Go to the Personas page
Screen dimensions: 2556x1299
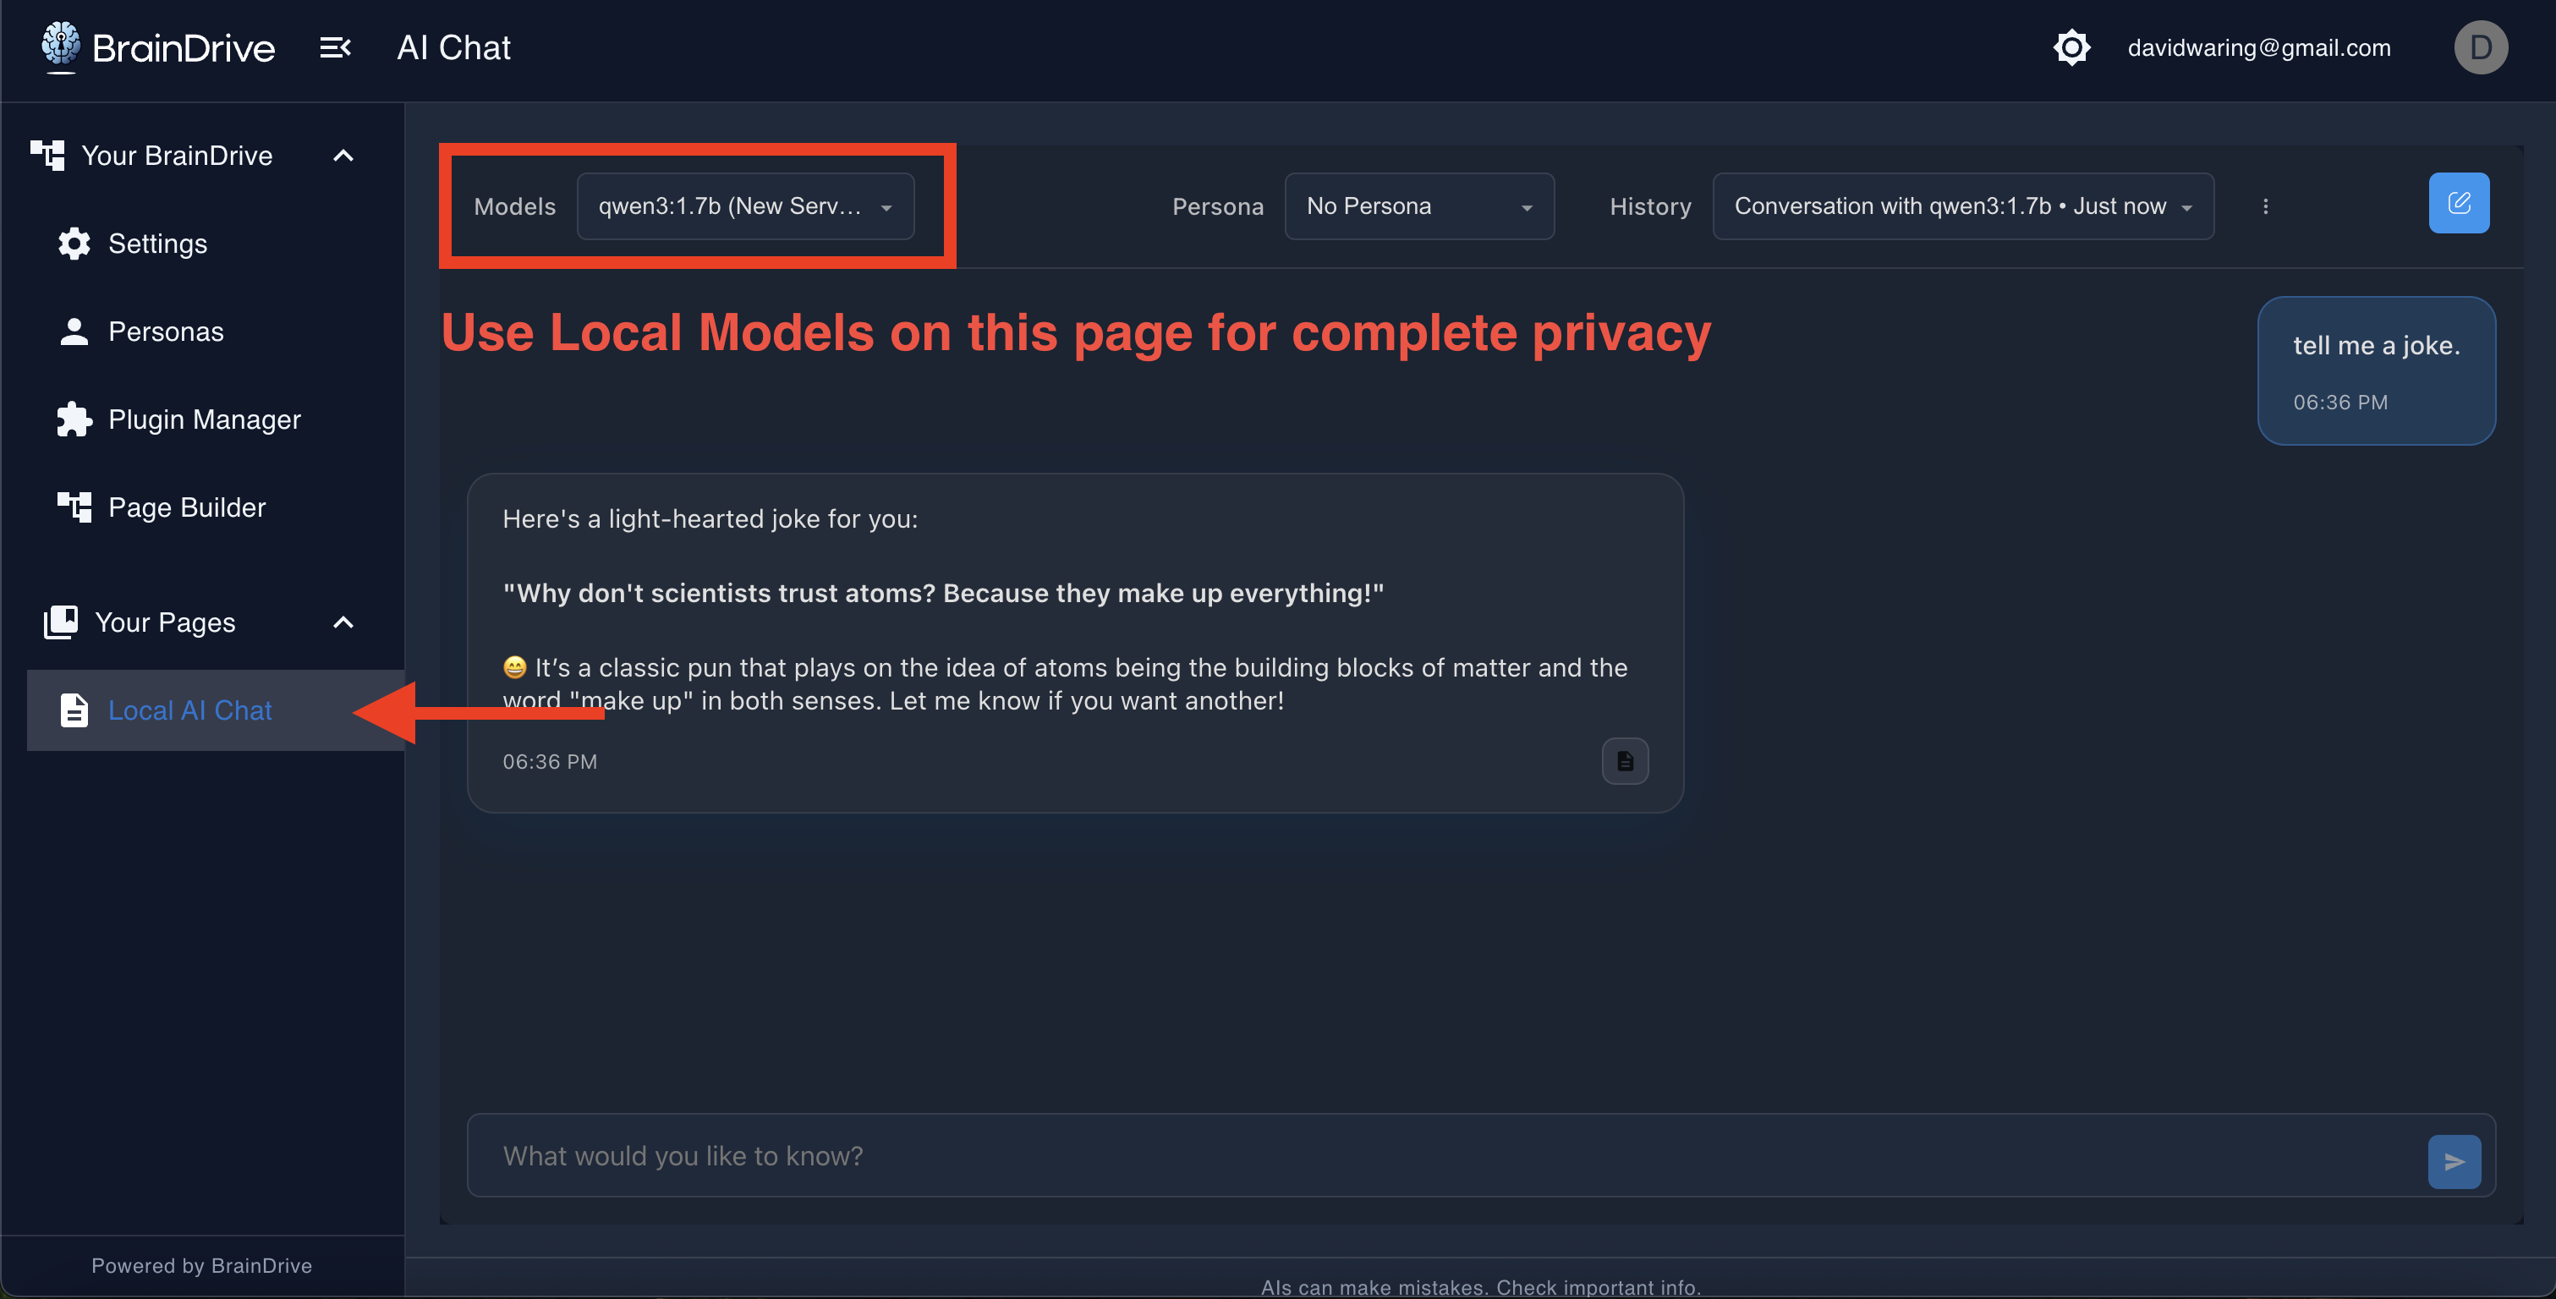point(165,332)
